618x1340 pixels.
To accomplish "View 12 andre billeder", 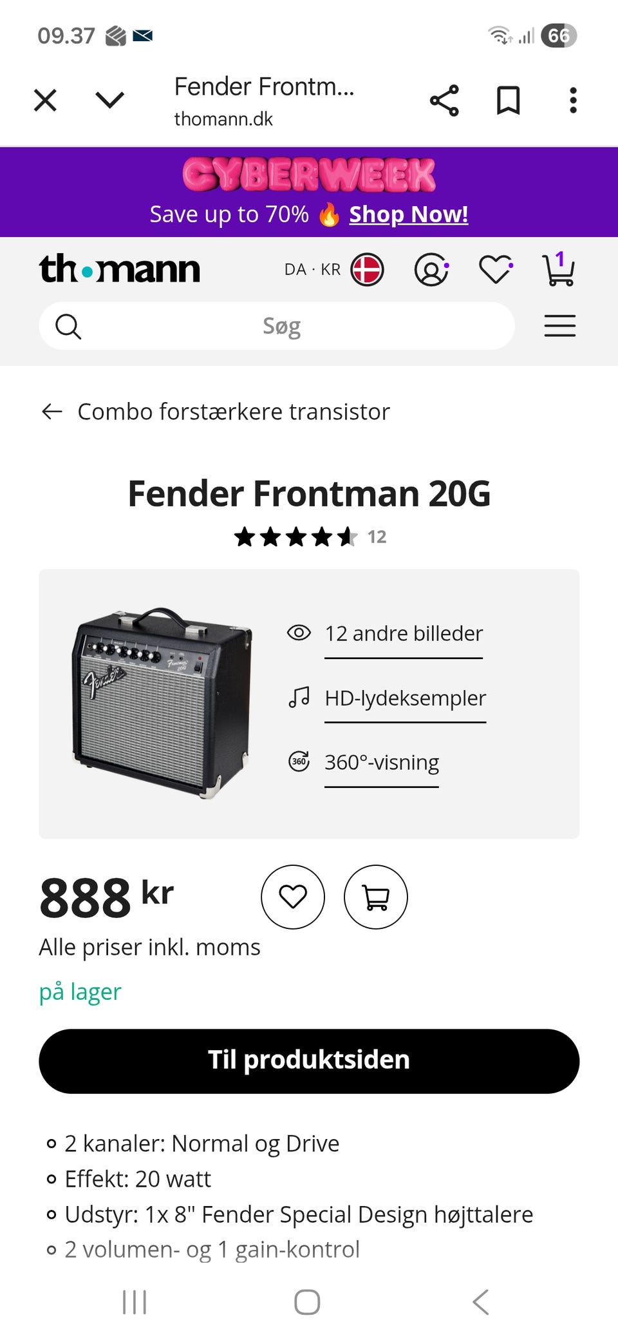I will pos(403,634).
